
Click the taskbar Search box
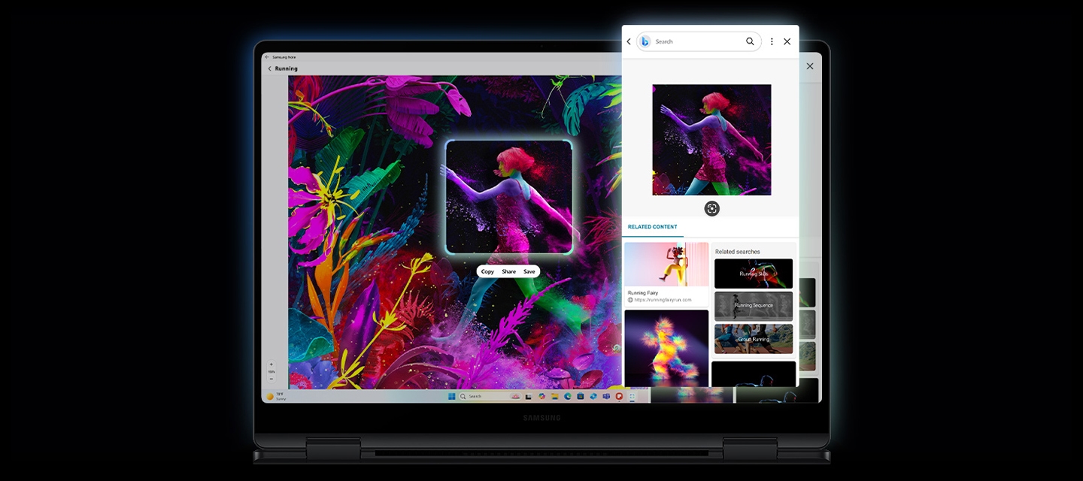click(x=490, y=396)
